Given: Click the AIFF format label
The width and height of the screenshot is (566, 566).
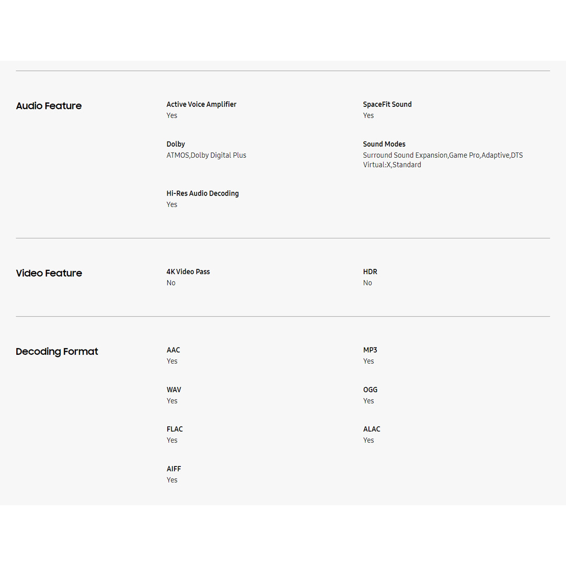Looking at the screenshot, I should pos(173,469).
